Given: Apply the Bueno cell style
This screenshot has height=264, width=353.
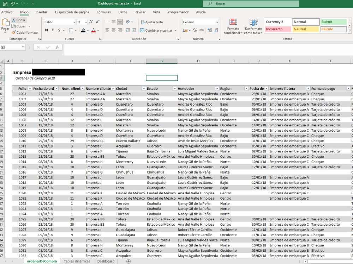Looking at the screenshot, I should (x=334, y=22).
